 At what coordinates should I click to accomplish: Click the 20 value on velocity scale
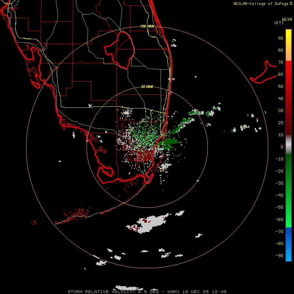click(281, 122)
